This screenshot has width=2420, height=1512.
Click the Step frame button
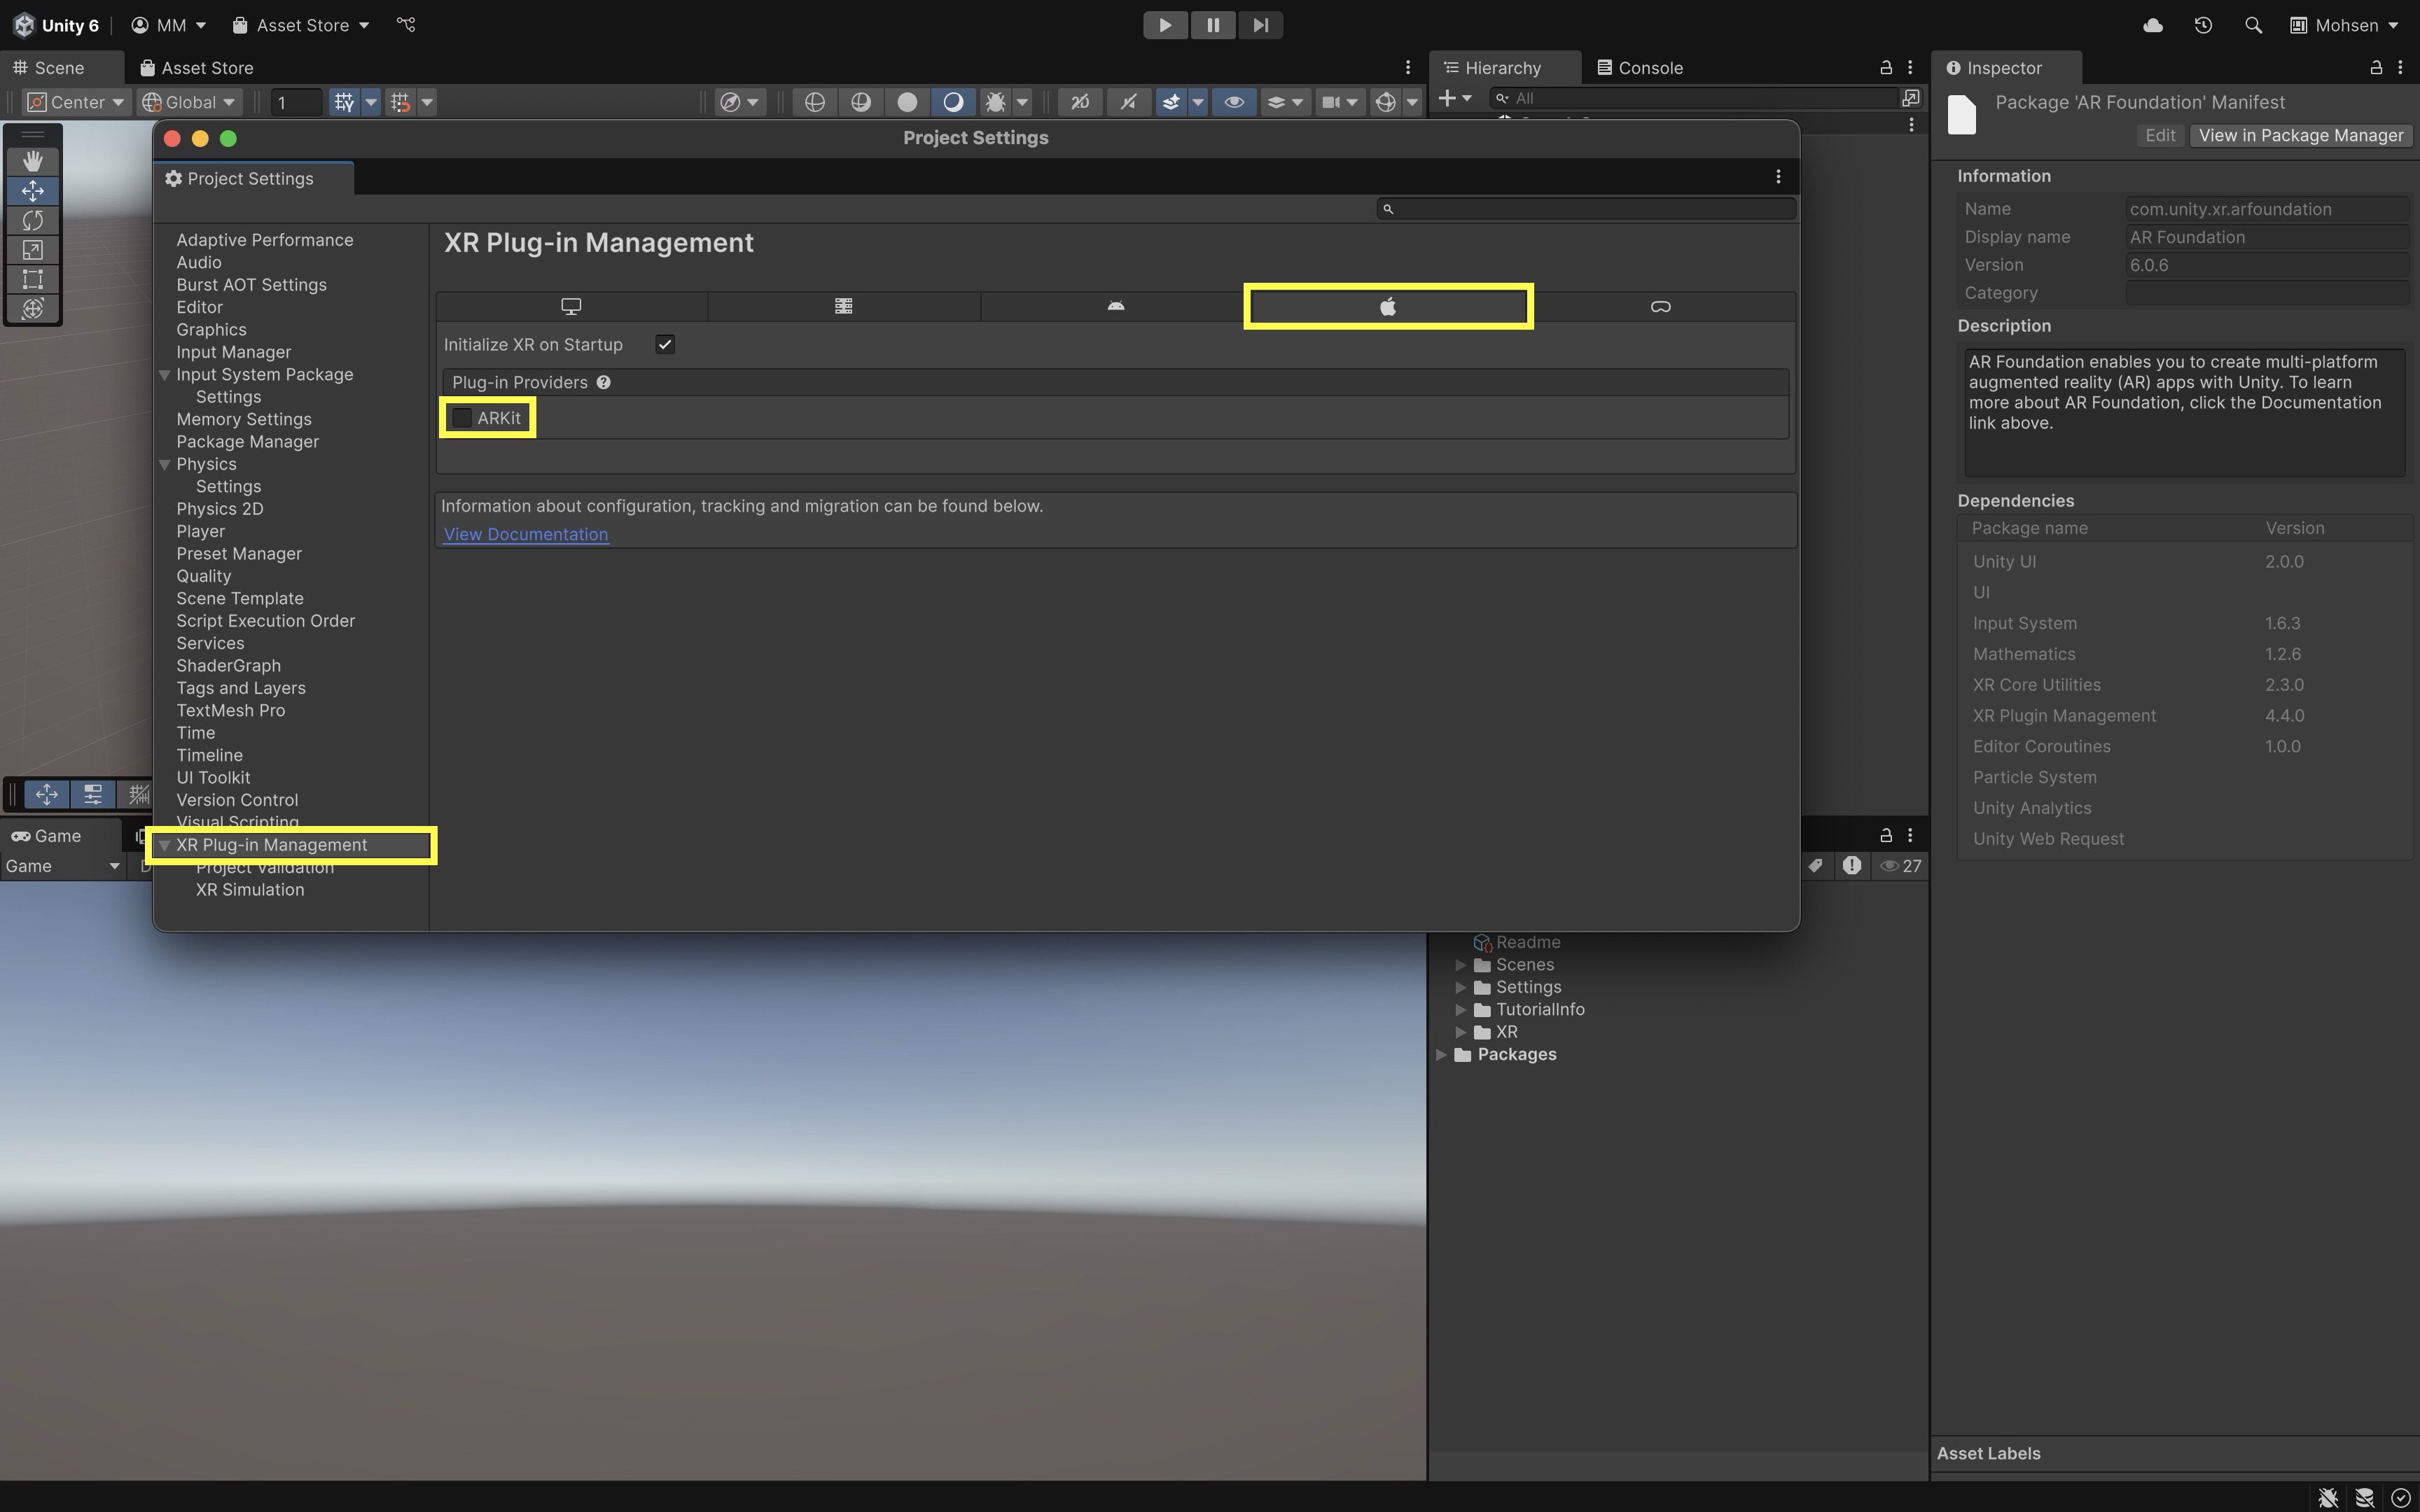pyautogui.click(x=1260, y=25)
